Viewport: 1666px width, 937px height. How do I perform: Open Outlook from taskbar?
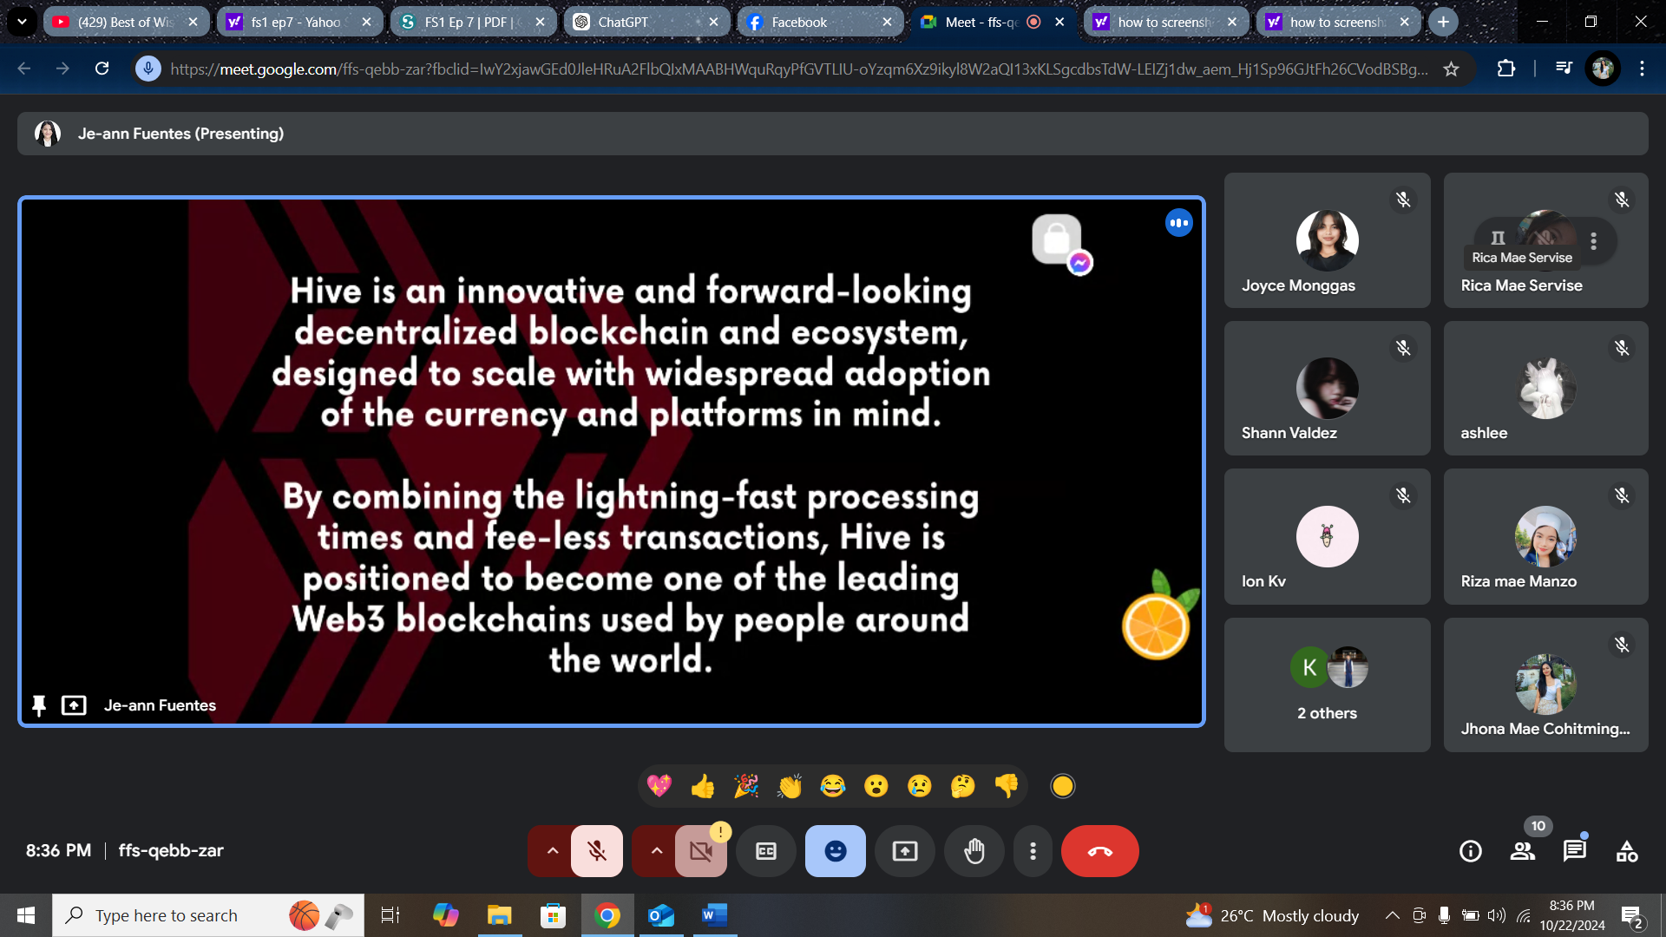pyautogui.click(x=661, y=915)
